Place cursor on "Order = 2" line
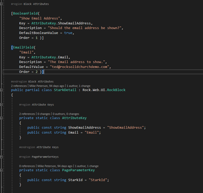The width and height of the screenshot is (203, 193). click(31, 72)
